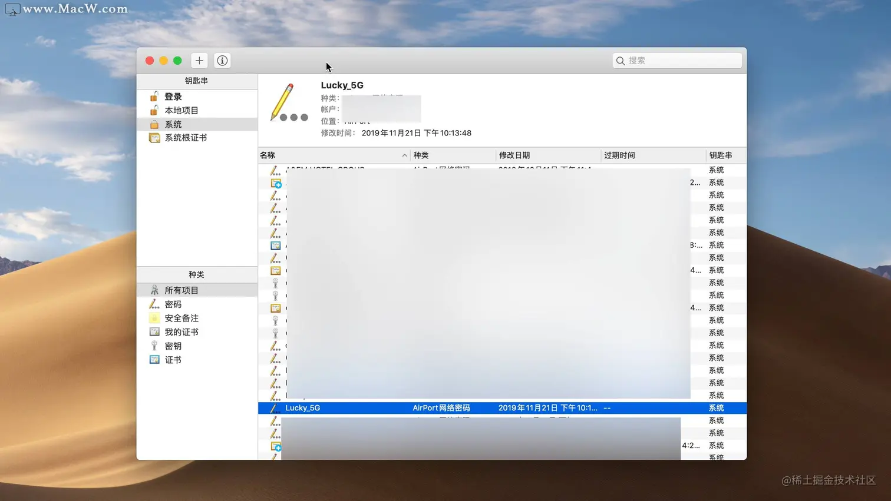
Task: Focus the 搜索 search field
Action: point(677,61)
